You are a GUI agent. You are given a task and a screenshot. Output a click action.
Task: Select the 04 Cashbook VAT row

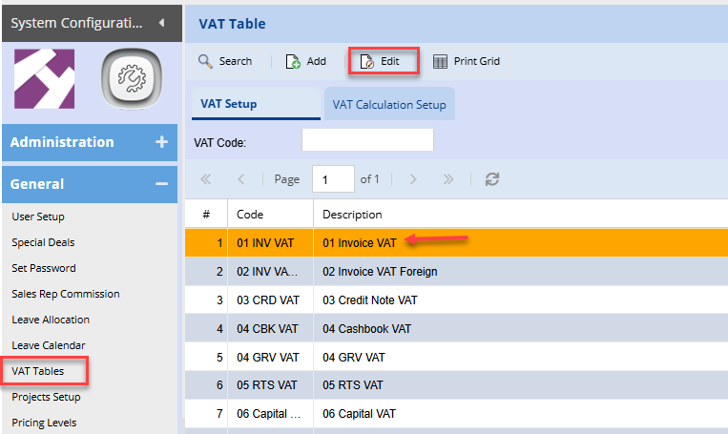point(366,329)
